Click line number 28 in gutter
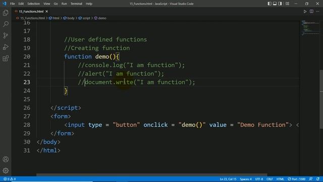Viewport: 323px width, 182px height. coord(27,125)
